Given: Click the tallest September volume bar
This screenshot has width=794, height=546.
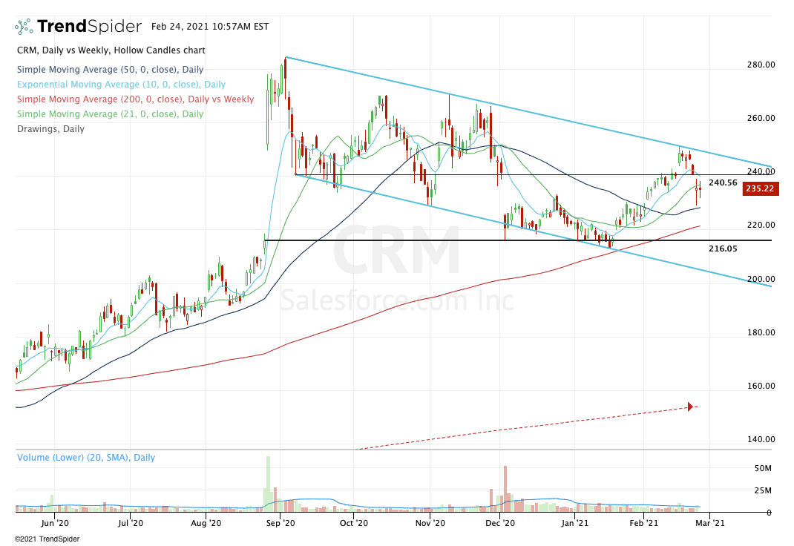Looking at the screenshot, I should pyautogui.click(x=269, y=484).
